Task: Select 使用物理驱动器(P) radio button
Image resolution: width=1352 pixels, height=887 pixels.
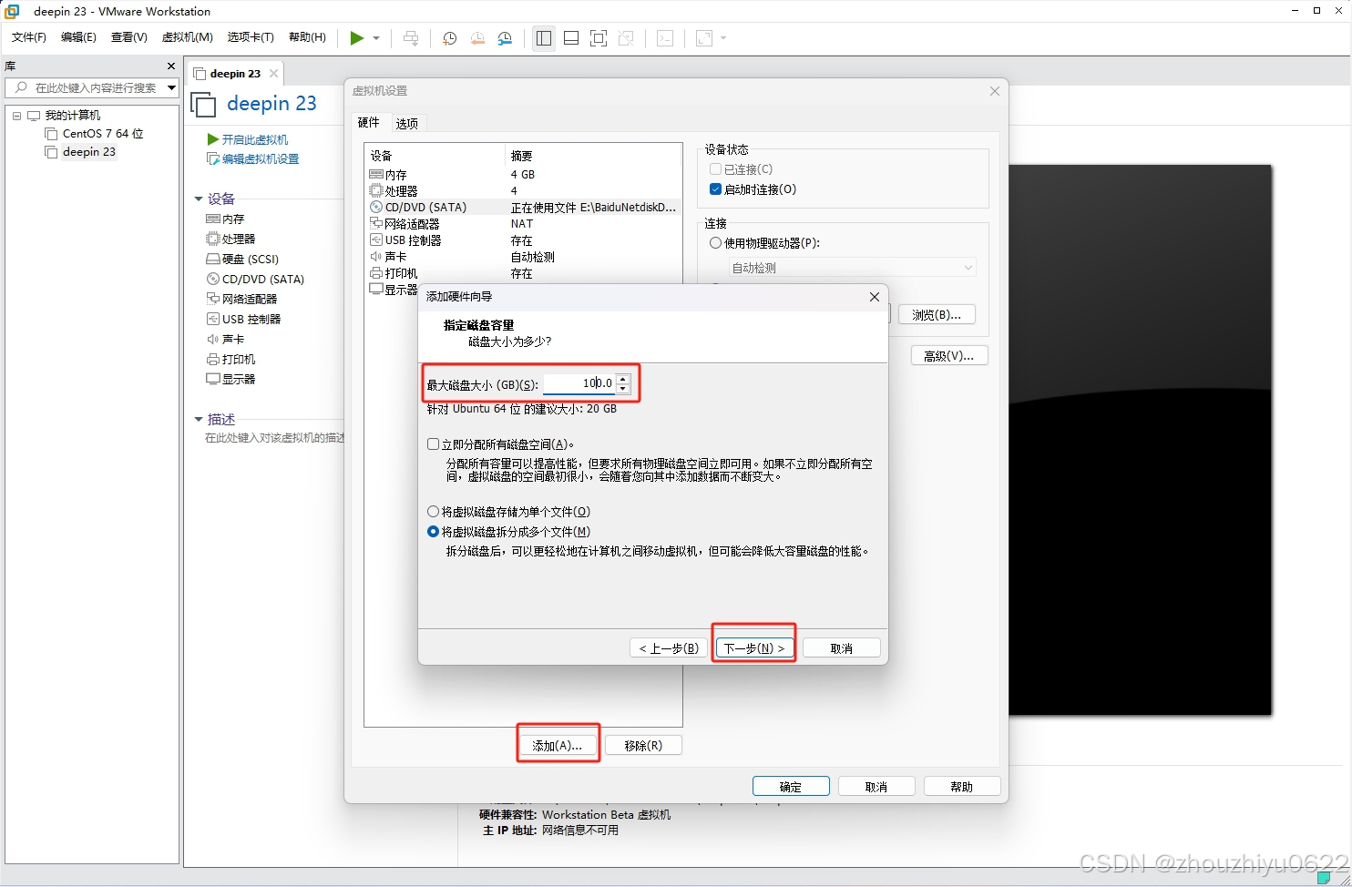Action: 715,243
